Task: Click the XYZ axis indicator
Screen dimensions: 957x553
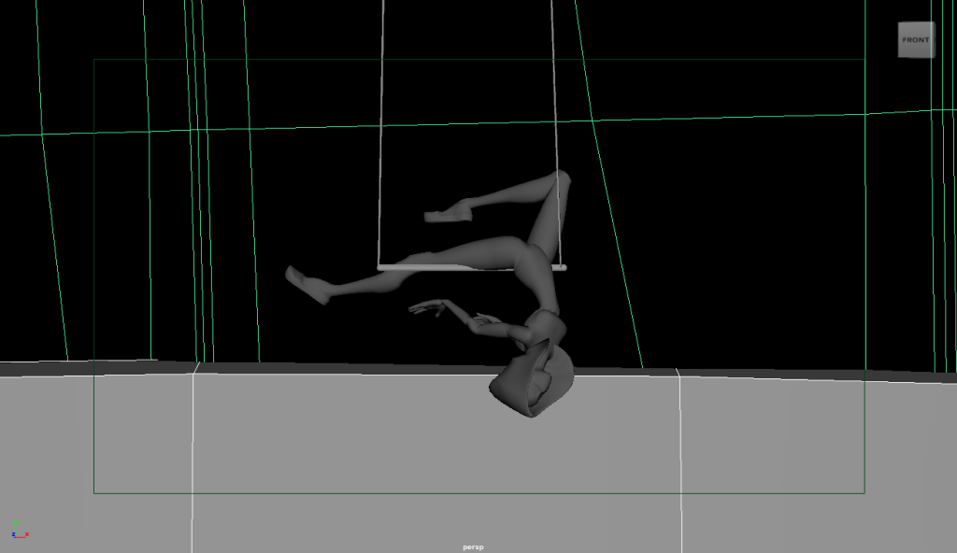Action: (x=20, y=531)
